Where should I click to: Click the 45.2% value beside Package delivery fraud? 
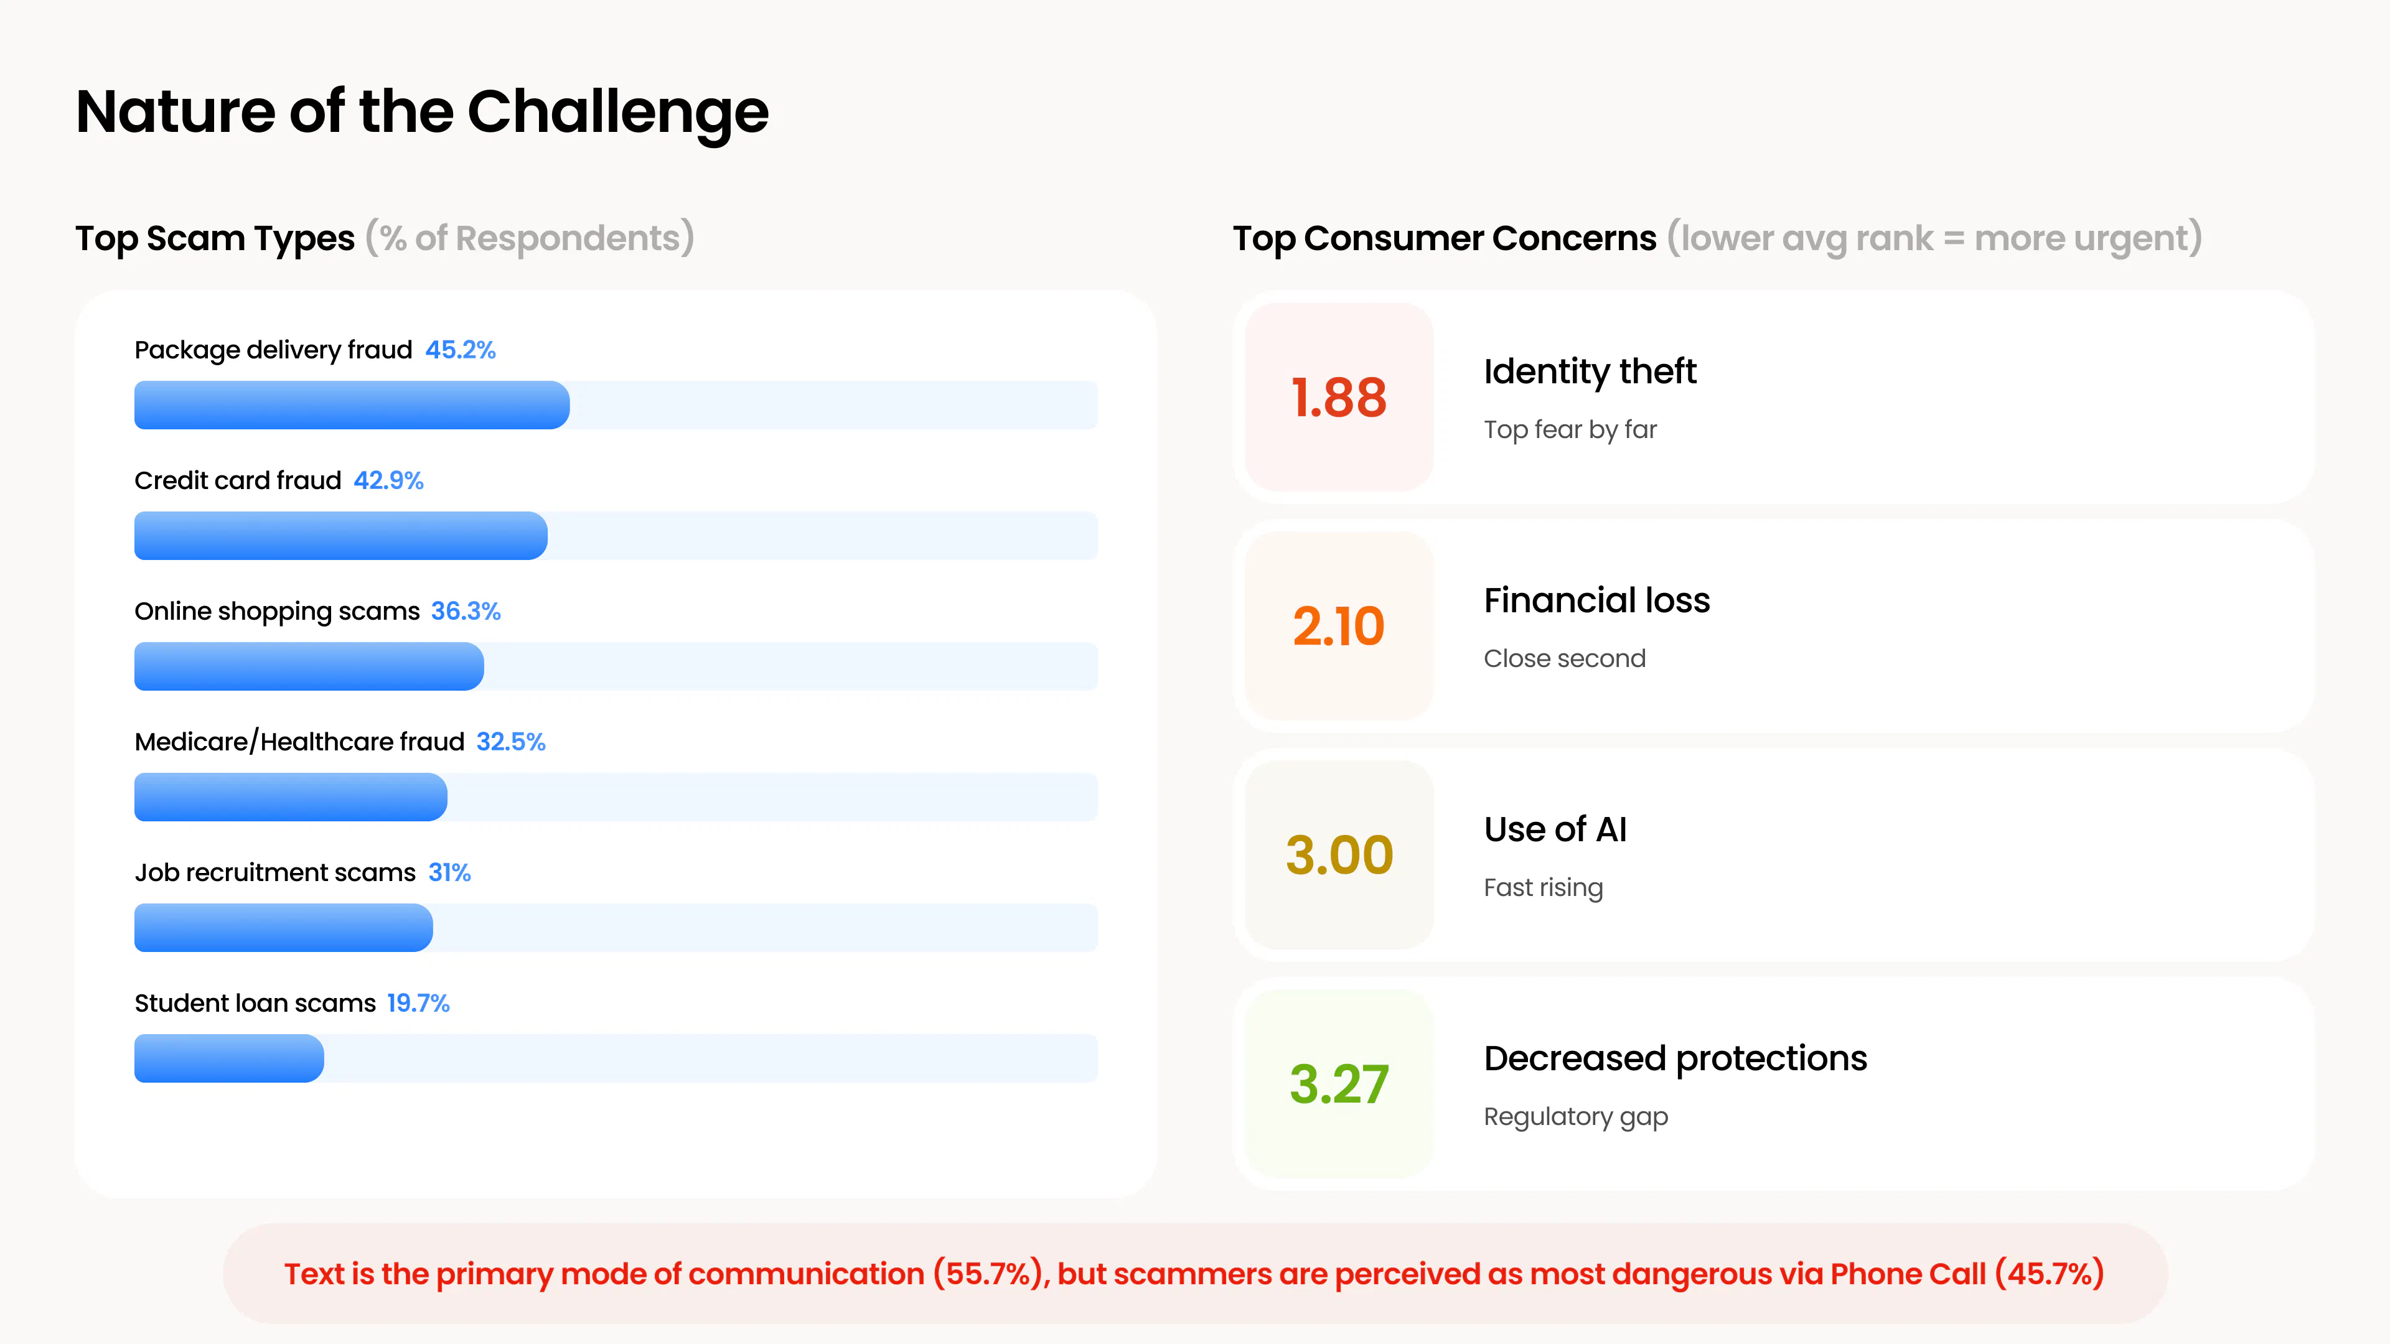pyautogui.click(x=460, y=350)
